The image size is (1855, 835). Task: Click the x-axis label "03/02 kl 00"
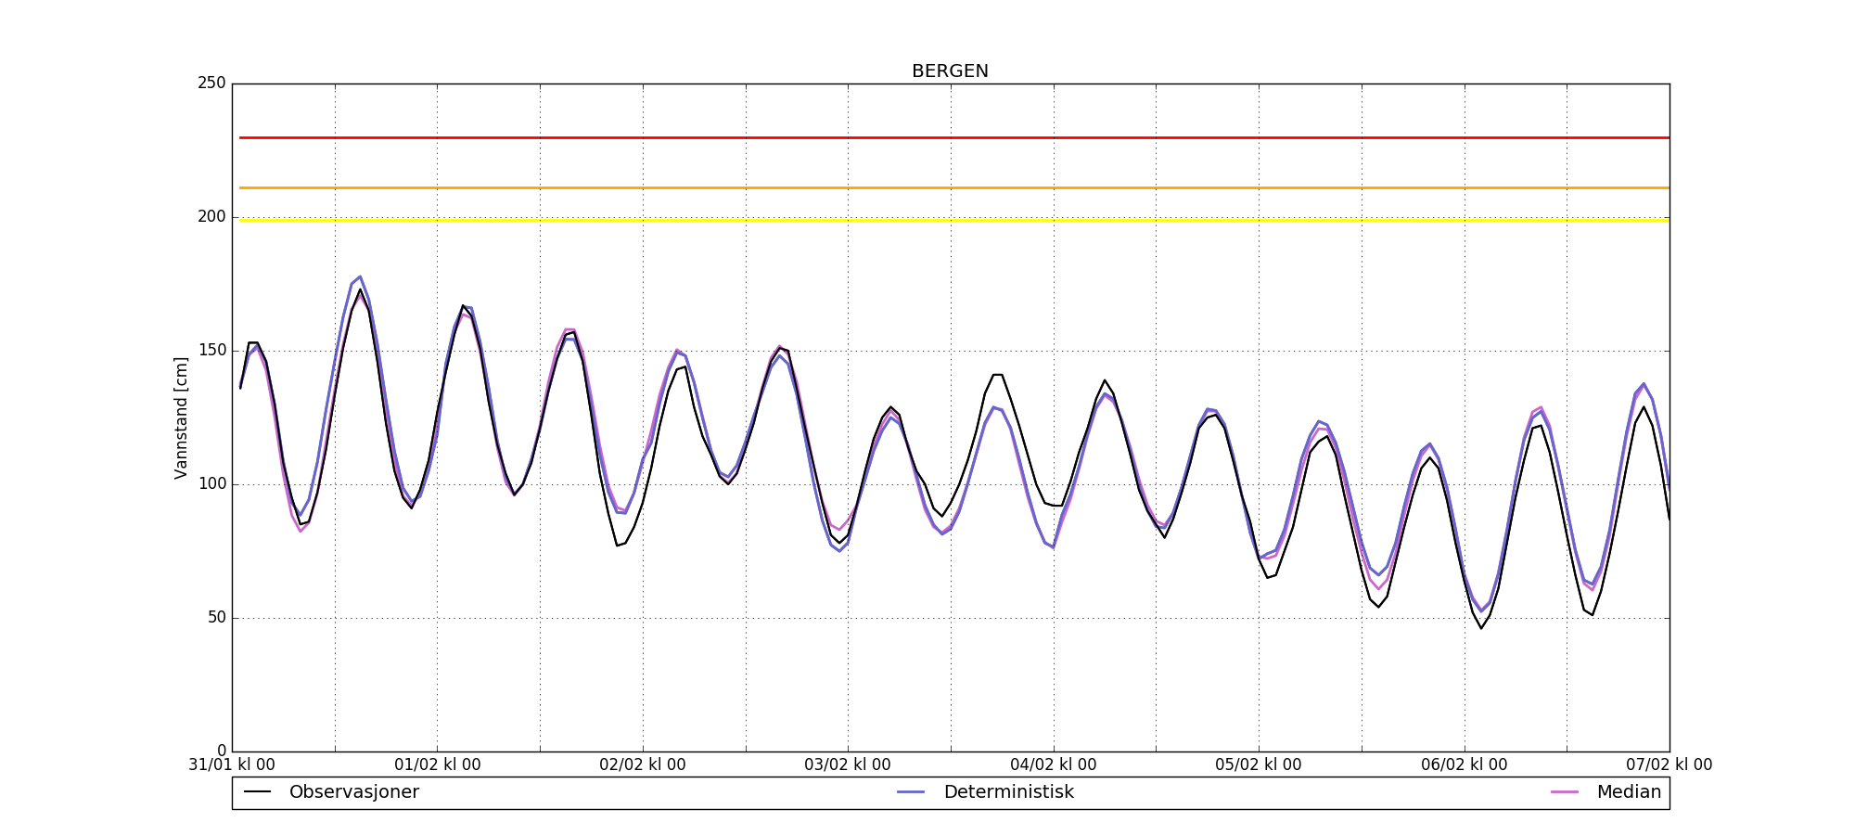[x=848, y=765]
